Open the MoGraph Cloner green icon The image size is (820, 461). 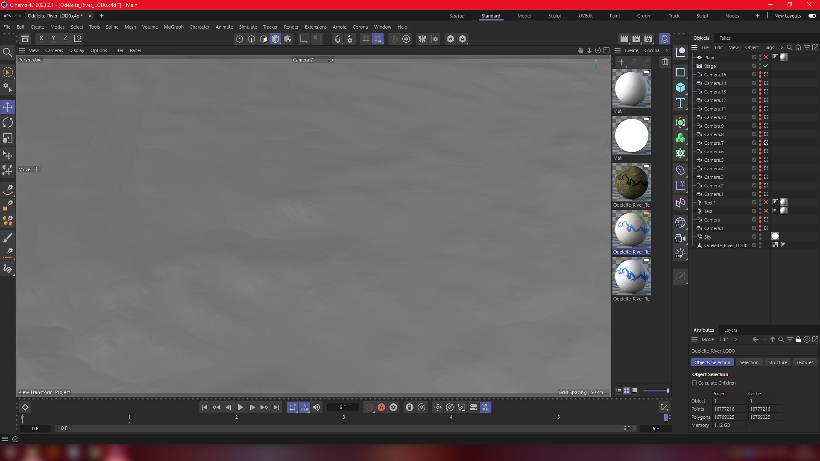pyautogui.click(x=680, y=138)
